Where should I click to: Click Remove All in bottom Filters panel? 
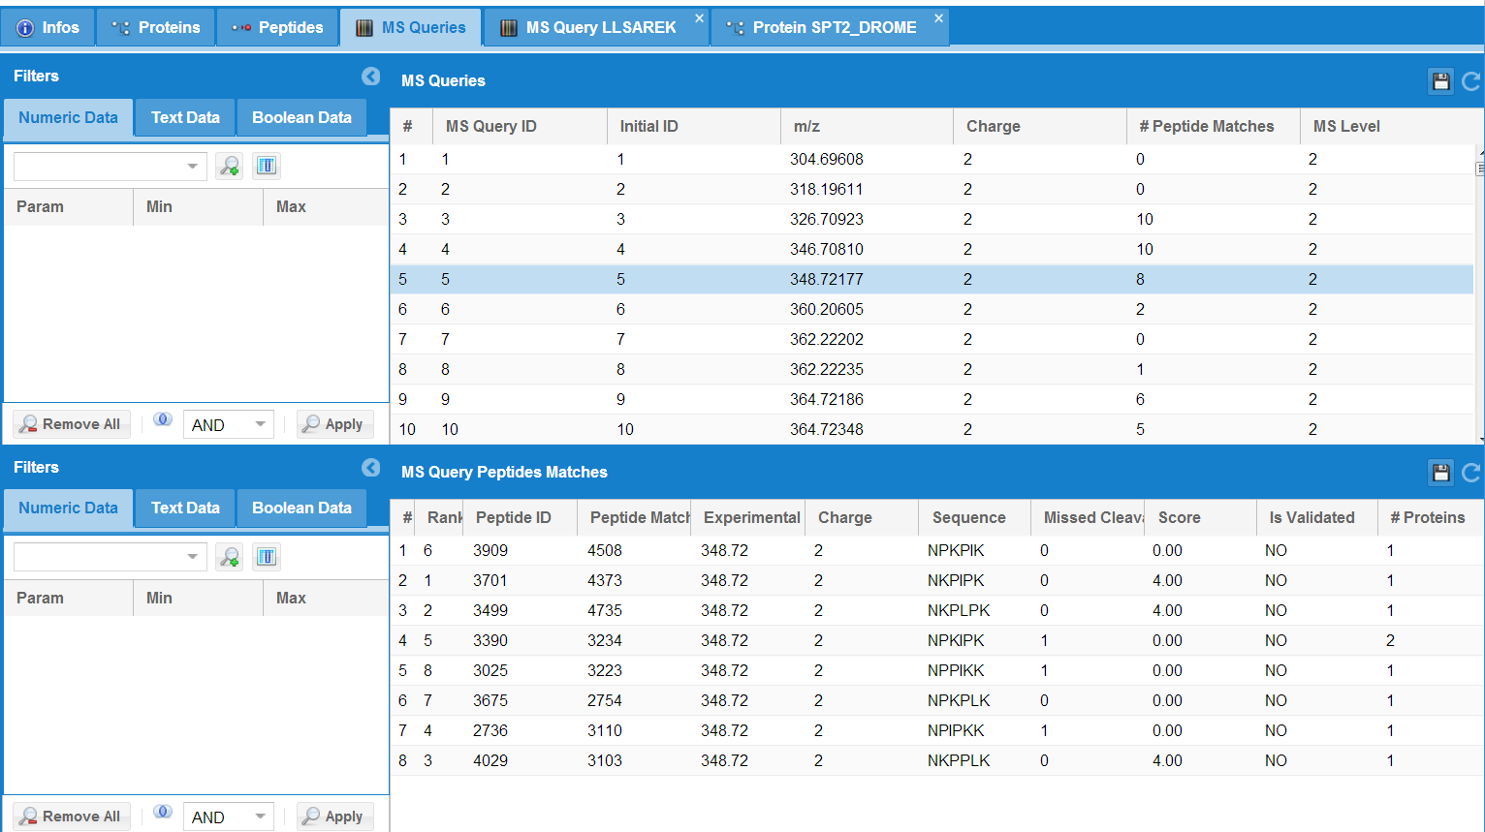click(x=72, y=817)
